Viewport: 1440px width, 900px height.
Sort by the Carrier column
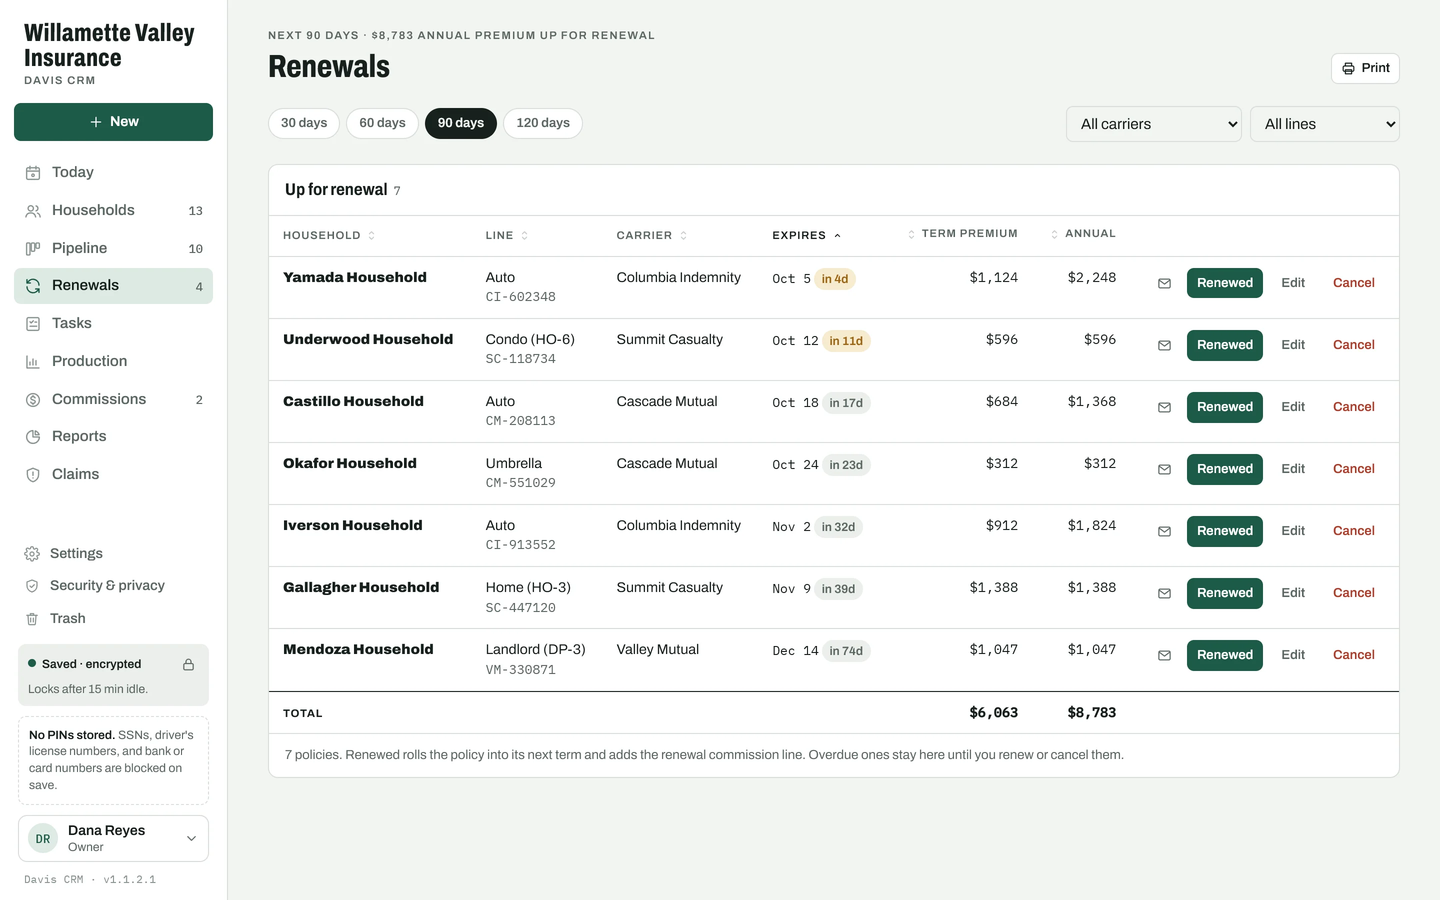(x=651, y=235)
